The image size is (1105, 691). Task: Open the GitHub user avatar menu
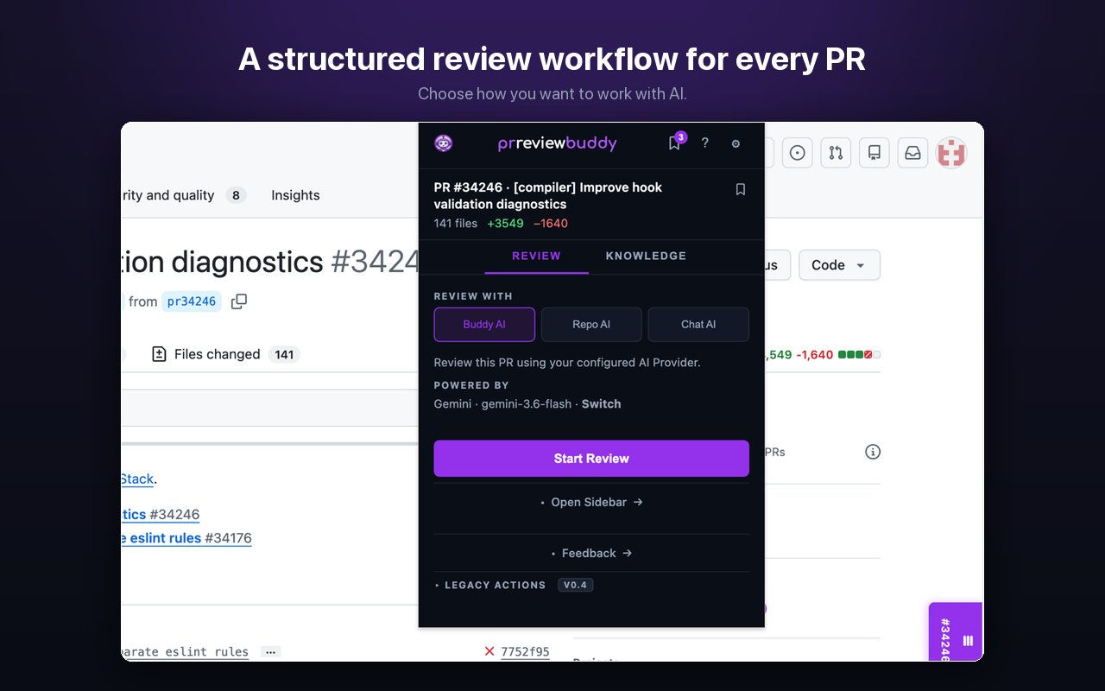coord(951,153)
